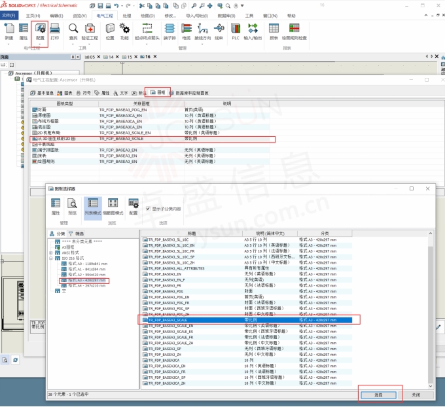445x407 pixels.
Task: Select tree item 格式 A4 - 297x210 mm
Action: [x=86, y=285]
